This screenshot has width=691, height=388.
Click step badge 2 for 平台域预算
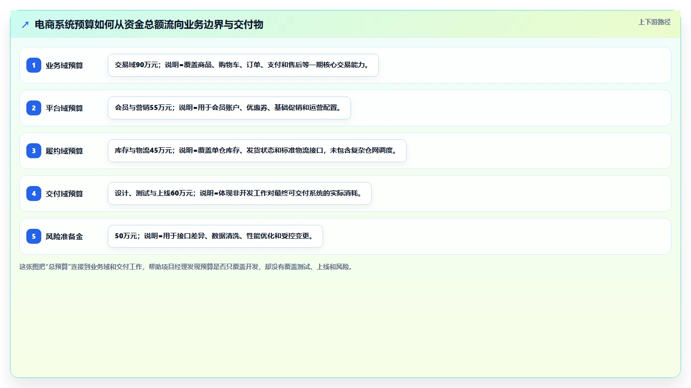point(34,108)
